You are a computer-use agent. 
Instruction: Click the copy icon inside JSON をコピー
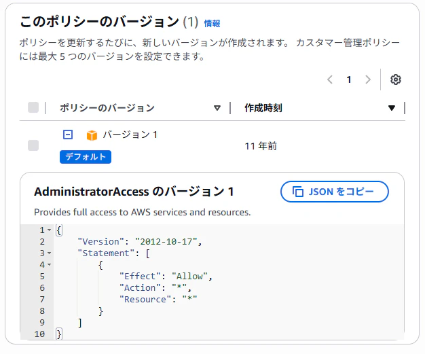tap(298, 192)
